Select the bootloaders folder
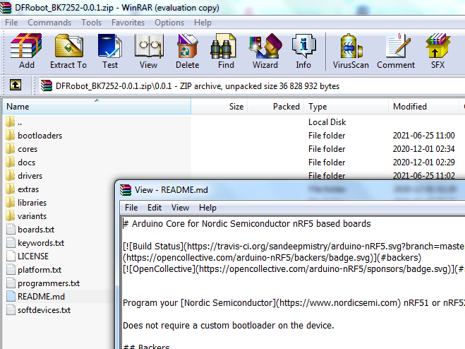 [x=34, y=136]
